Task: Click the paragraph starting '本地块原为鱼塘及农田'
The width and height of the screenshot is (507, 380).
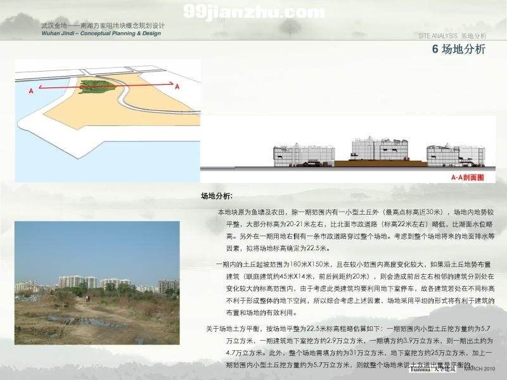Action: tap(356, 230)
